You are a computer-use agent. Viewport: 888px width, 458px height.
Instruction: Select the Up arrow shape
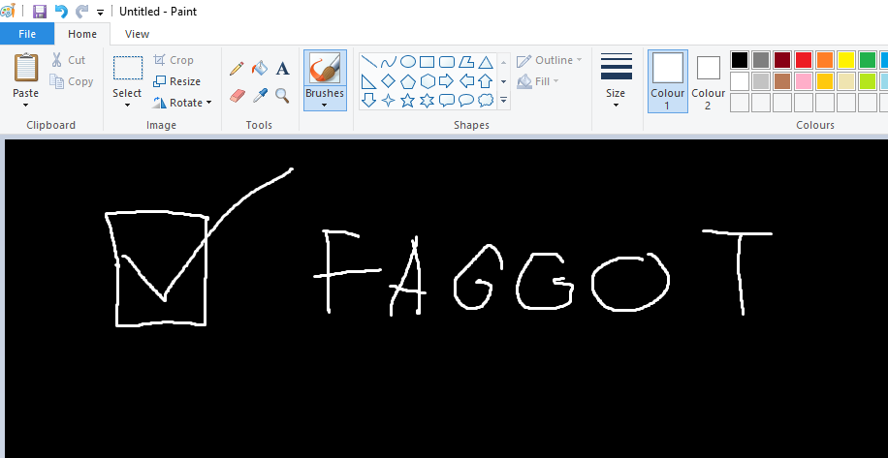pos(486,81)
